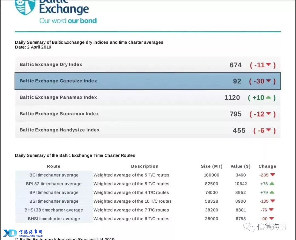Click the Route column header
The image size is (296, 240).
pos(54,166)
